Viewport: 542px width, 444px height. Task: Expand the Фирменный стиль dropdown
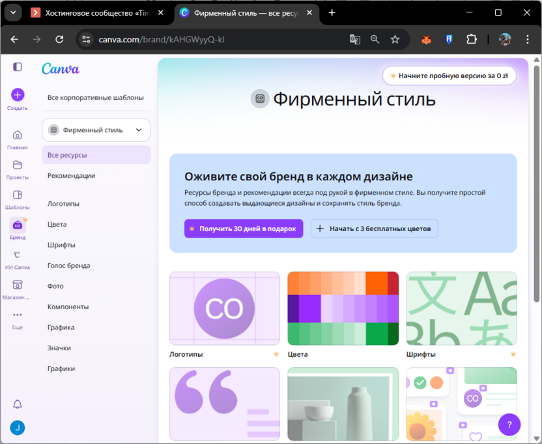pos(95,130)
